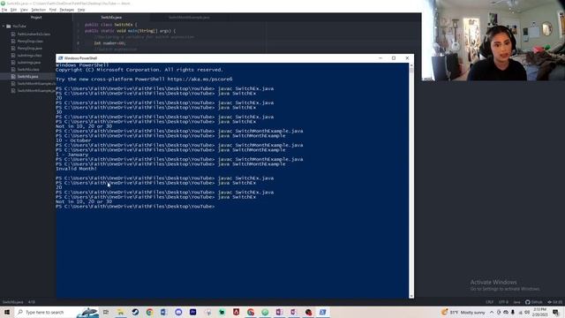The image size is (565, 318).
Task: Close the Windows PowerShell window
Action: tap(407, 58)
